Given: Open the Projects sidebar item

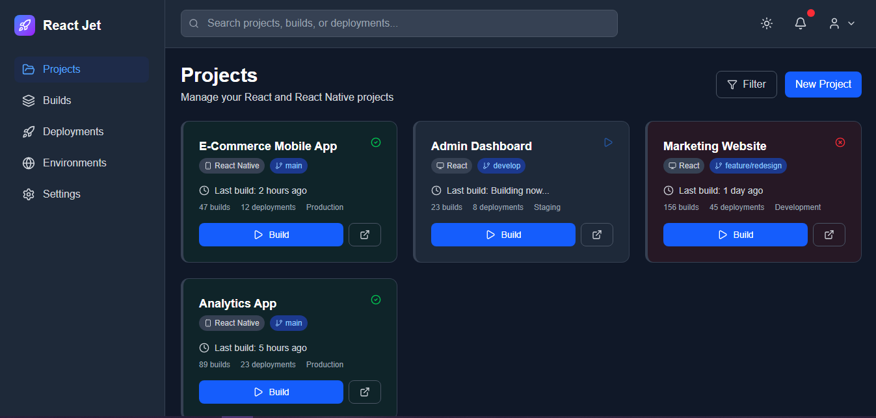Looking at the screenshot, I should [x=82, y=69].
